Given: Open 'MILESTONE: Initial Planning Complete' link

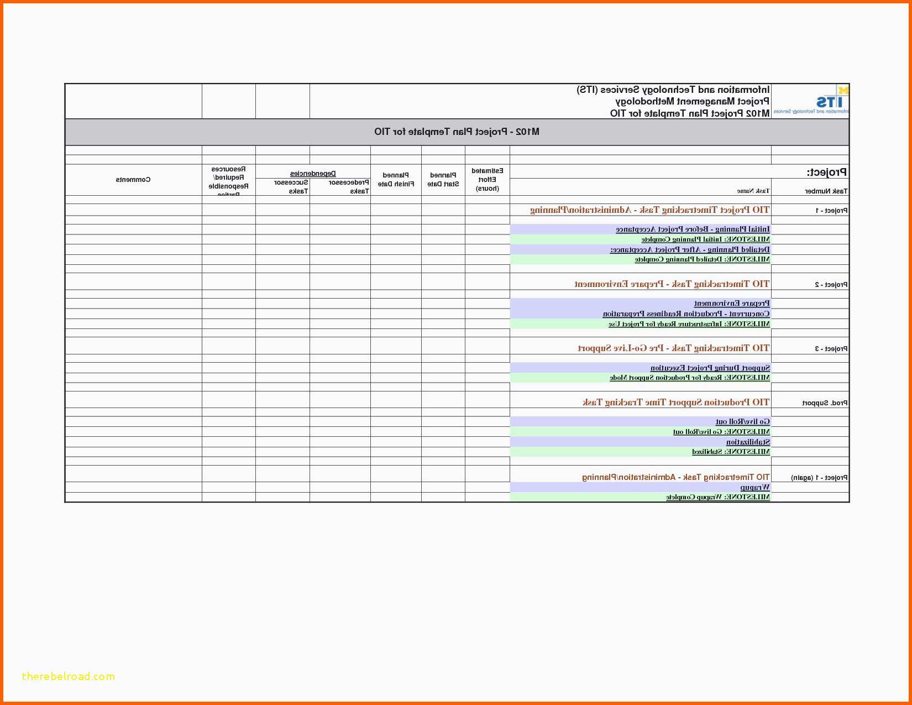Looking at the screenshot, I should pos(705,239).
